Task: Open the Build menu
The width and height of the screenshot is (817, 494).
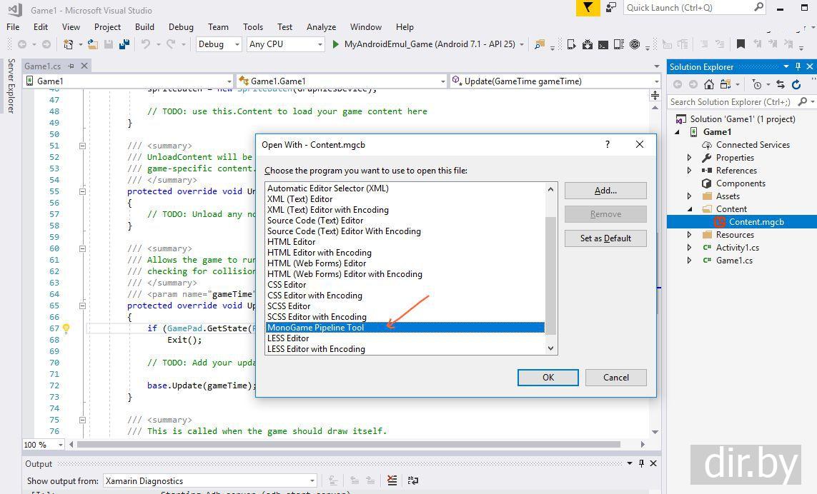Action: pyautogui.click(x=144, y=26)
